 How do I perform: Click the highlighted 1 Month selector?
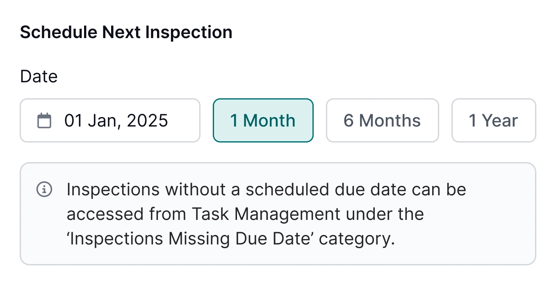click(263, 120)
